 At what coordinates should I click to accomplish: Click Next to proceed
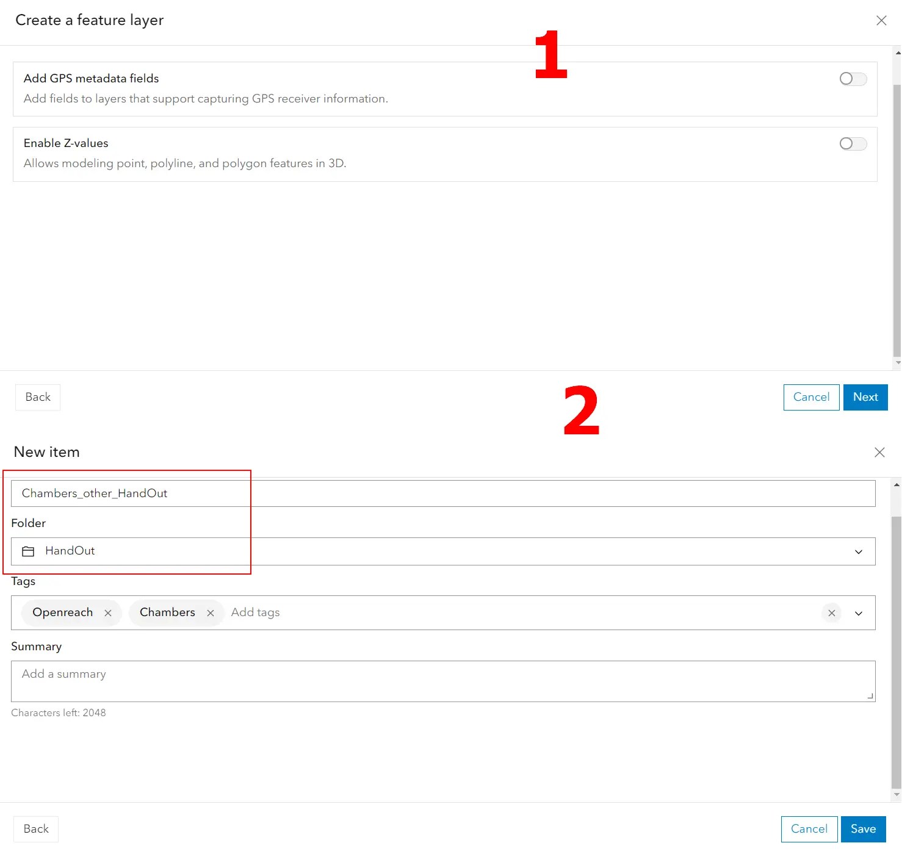[x=865, y=397]
